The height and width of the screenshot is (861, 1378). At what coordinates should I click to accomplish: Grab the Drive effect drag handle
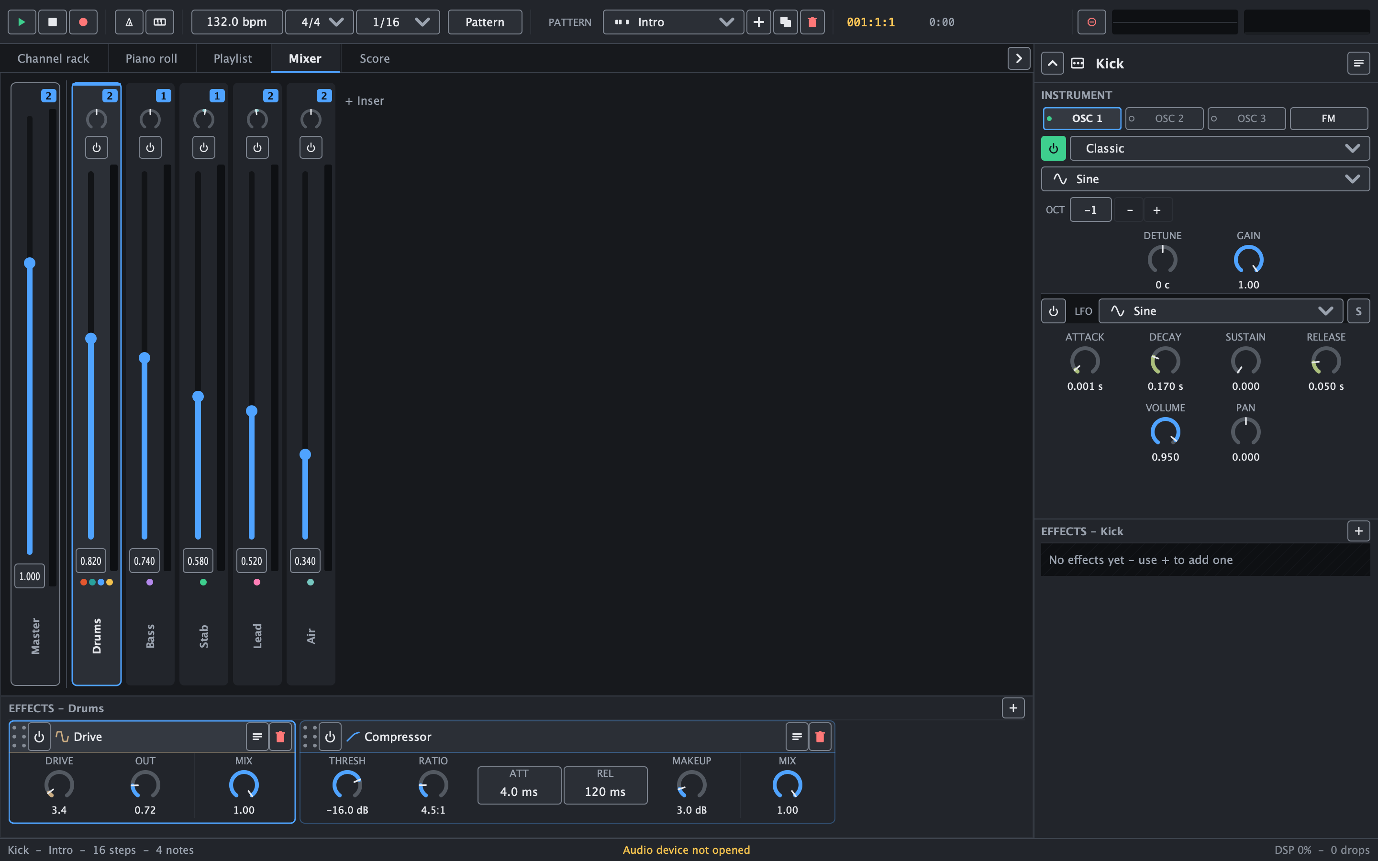[x=19, y=736]
